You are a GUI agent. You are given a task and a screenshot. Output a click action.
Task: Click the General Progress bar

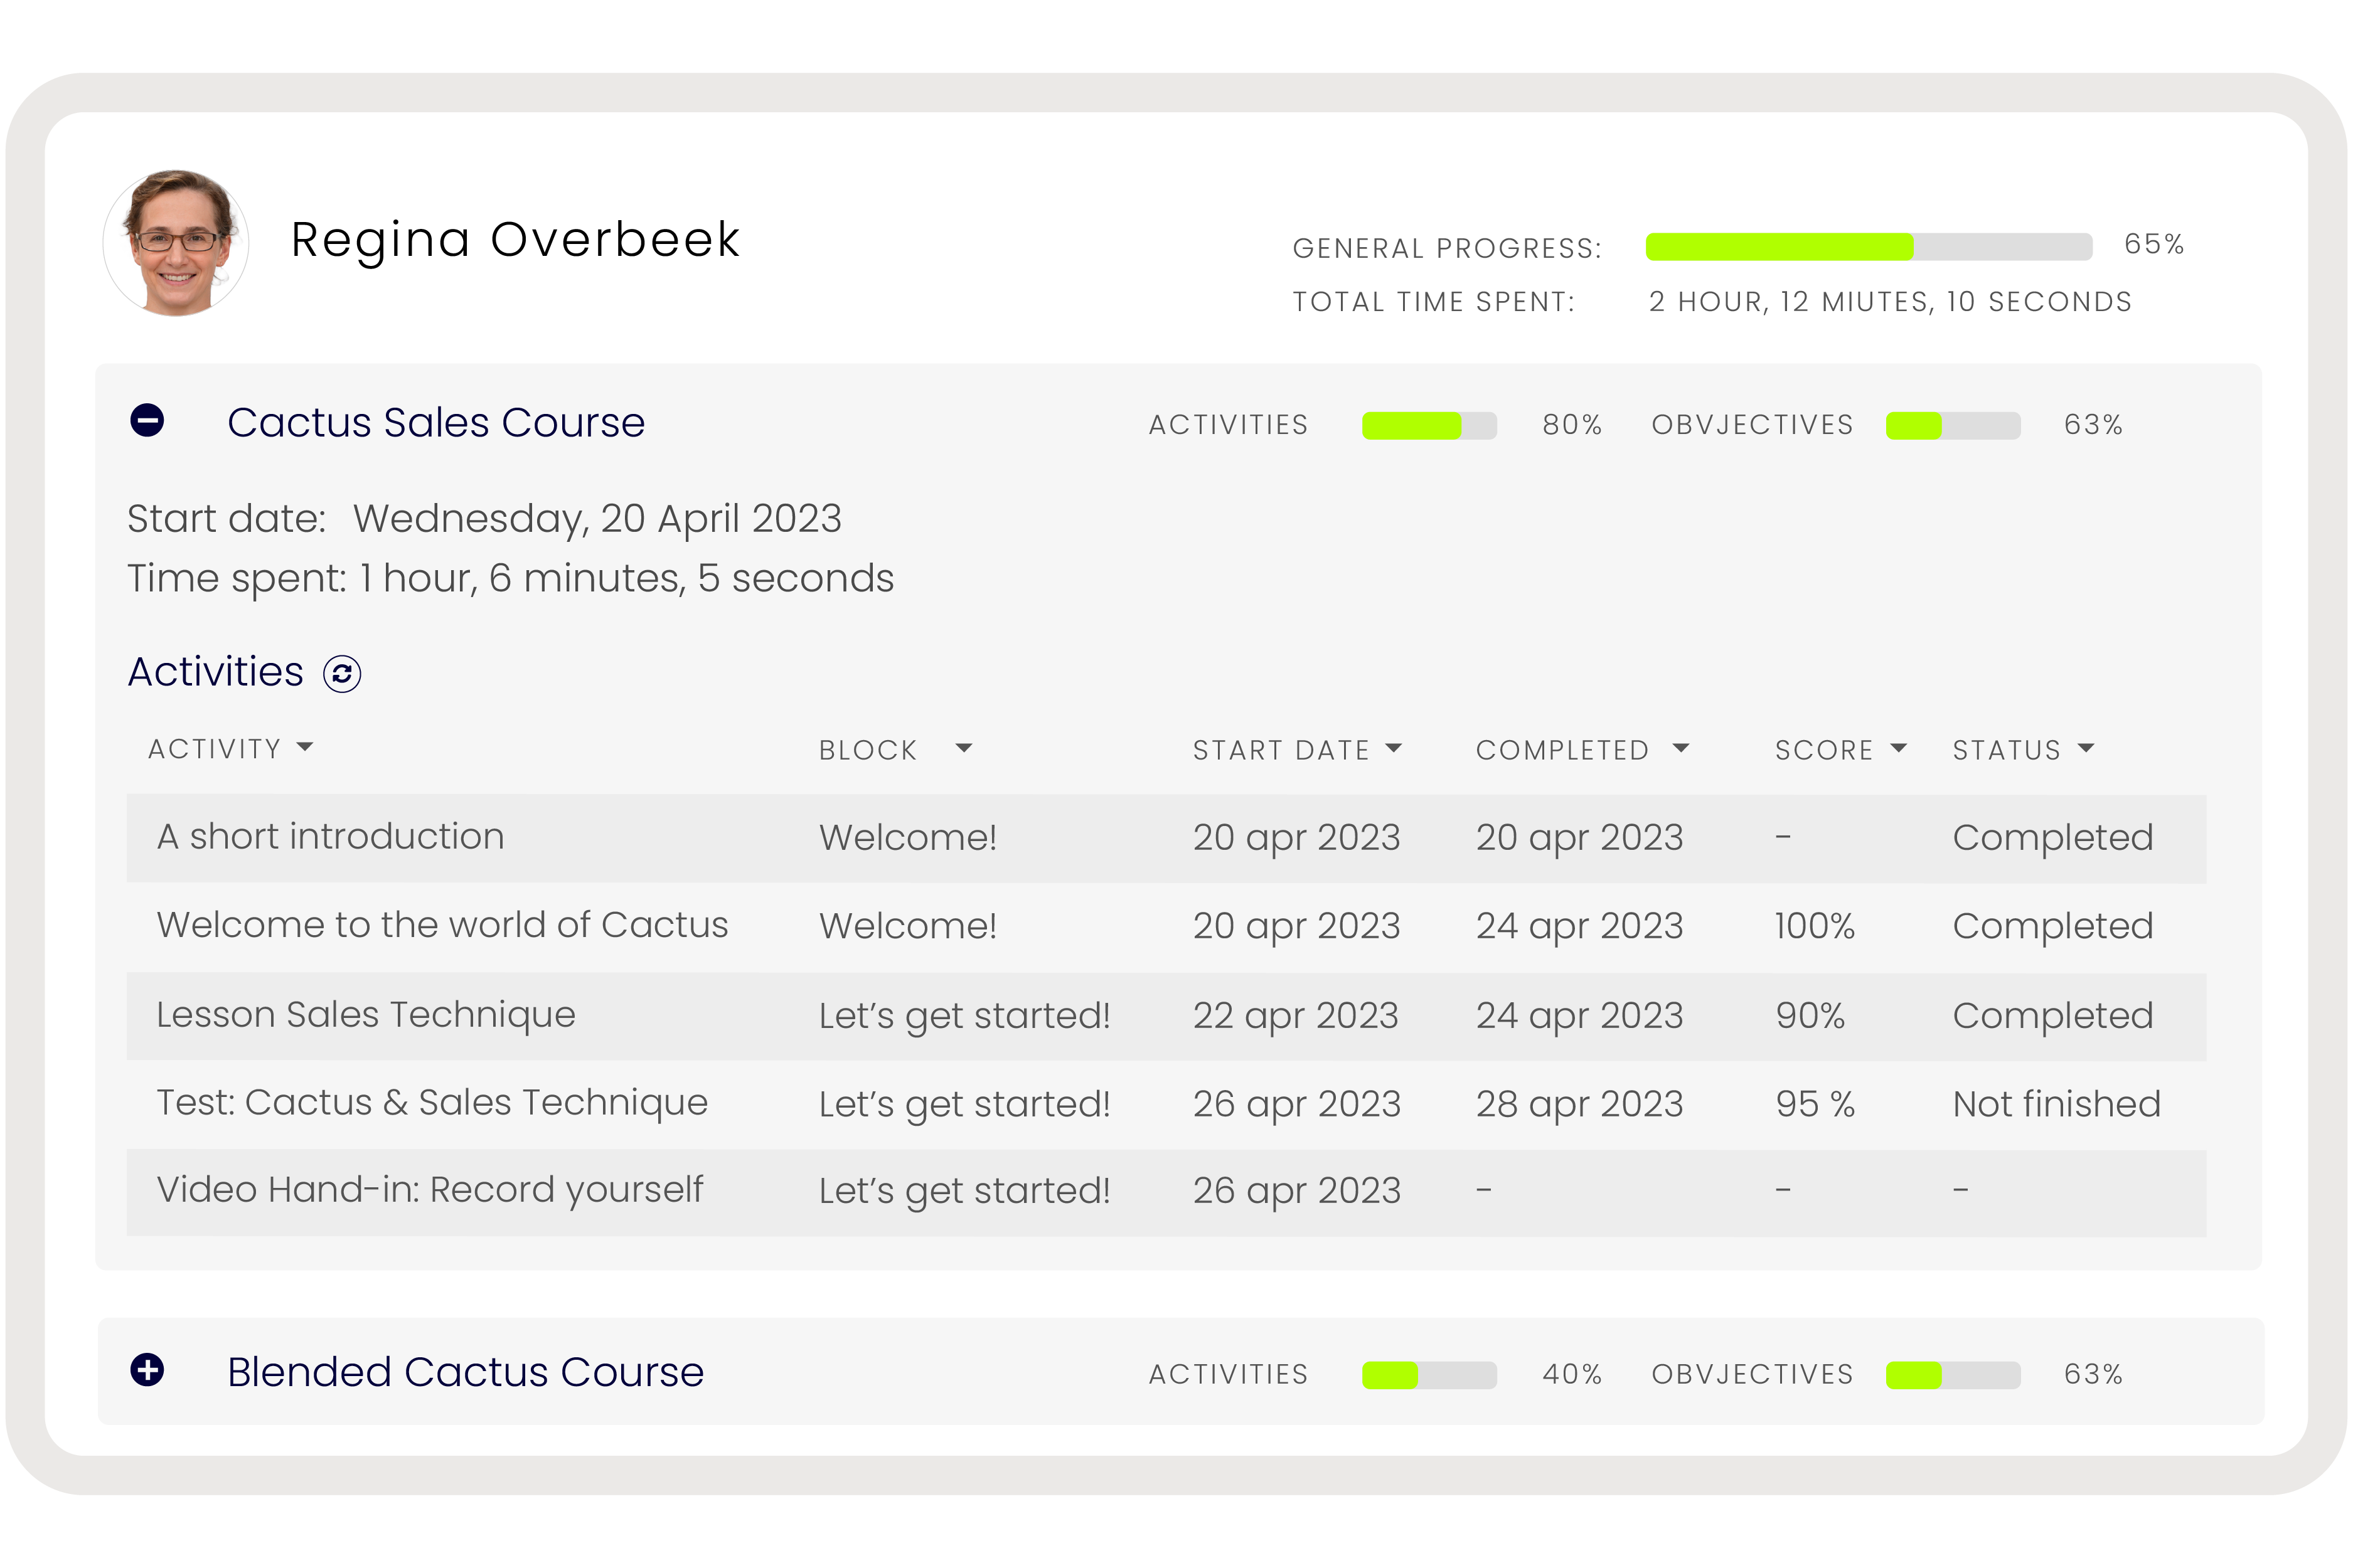(1868, 246)
